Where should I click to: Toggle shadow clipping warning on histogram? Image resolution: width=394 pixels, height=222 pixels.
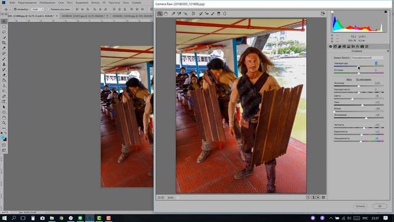332,12
